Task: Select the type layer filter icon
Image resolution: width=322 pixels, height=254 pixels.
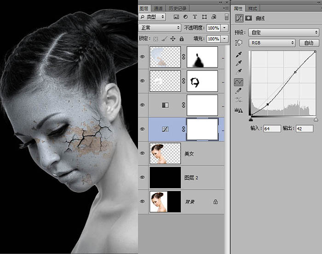Action: point(195,17)
